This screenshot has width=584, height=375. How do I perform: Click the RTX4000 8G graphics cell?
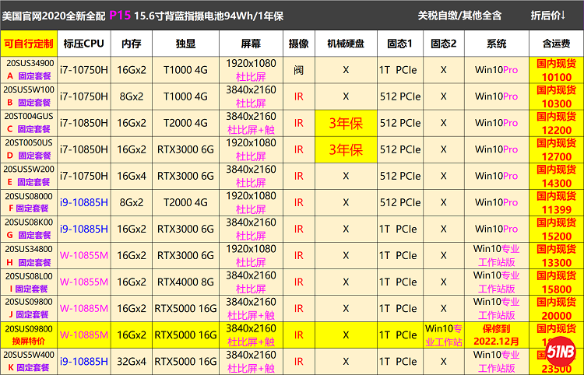tap(188, 282)
